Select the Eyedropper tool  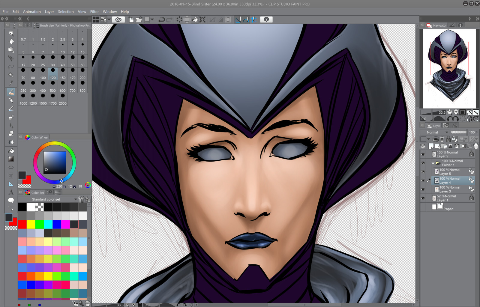(11, 83)
